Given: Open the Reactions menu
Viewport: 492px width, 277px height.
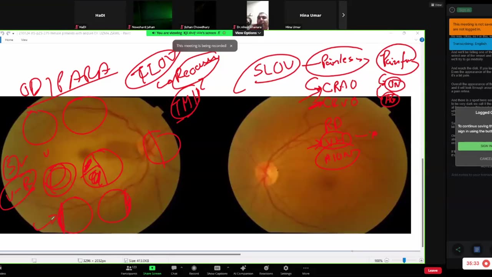Looking at the screenshot, I should point(266,270).
